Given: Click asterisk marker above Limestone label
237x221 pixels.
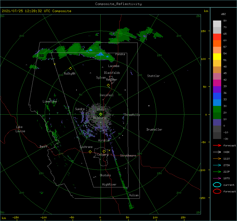Looking at the screenshot, I should click(50, 99).
